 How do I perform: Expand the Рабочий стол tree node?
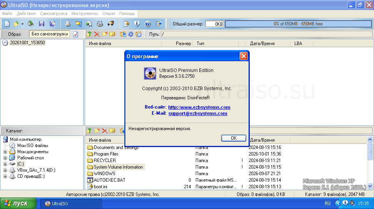point(5,158)
